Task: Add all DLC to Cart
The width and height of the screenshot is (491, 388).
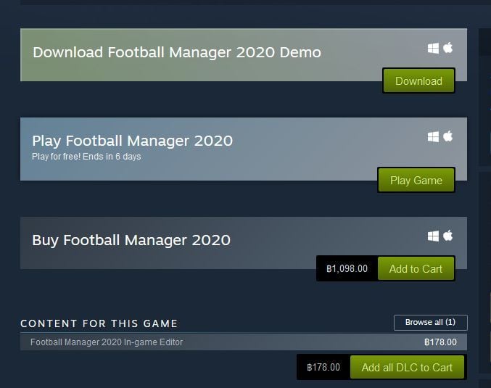Action: coord(407,367)
